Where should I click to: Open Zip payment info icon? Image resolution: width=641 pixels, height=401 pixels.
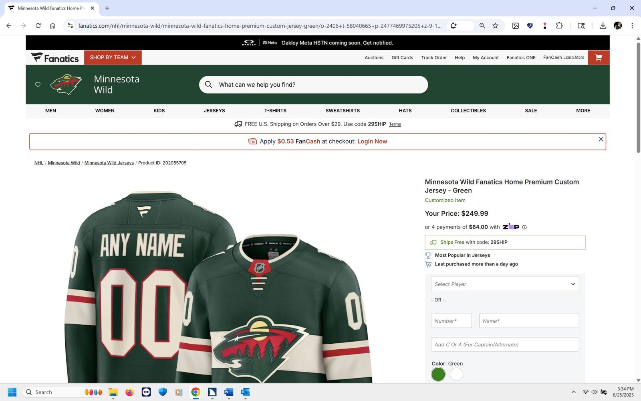[x=524, y=227]
